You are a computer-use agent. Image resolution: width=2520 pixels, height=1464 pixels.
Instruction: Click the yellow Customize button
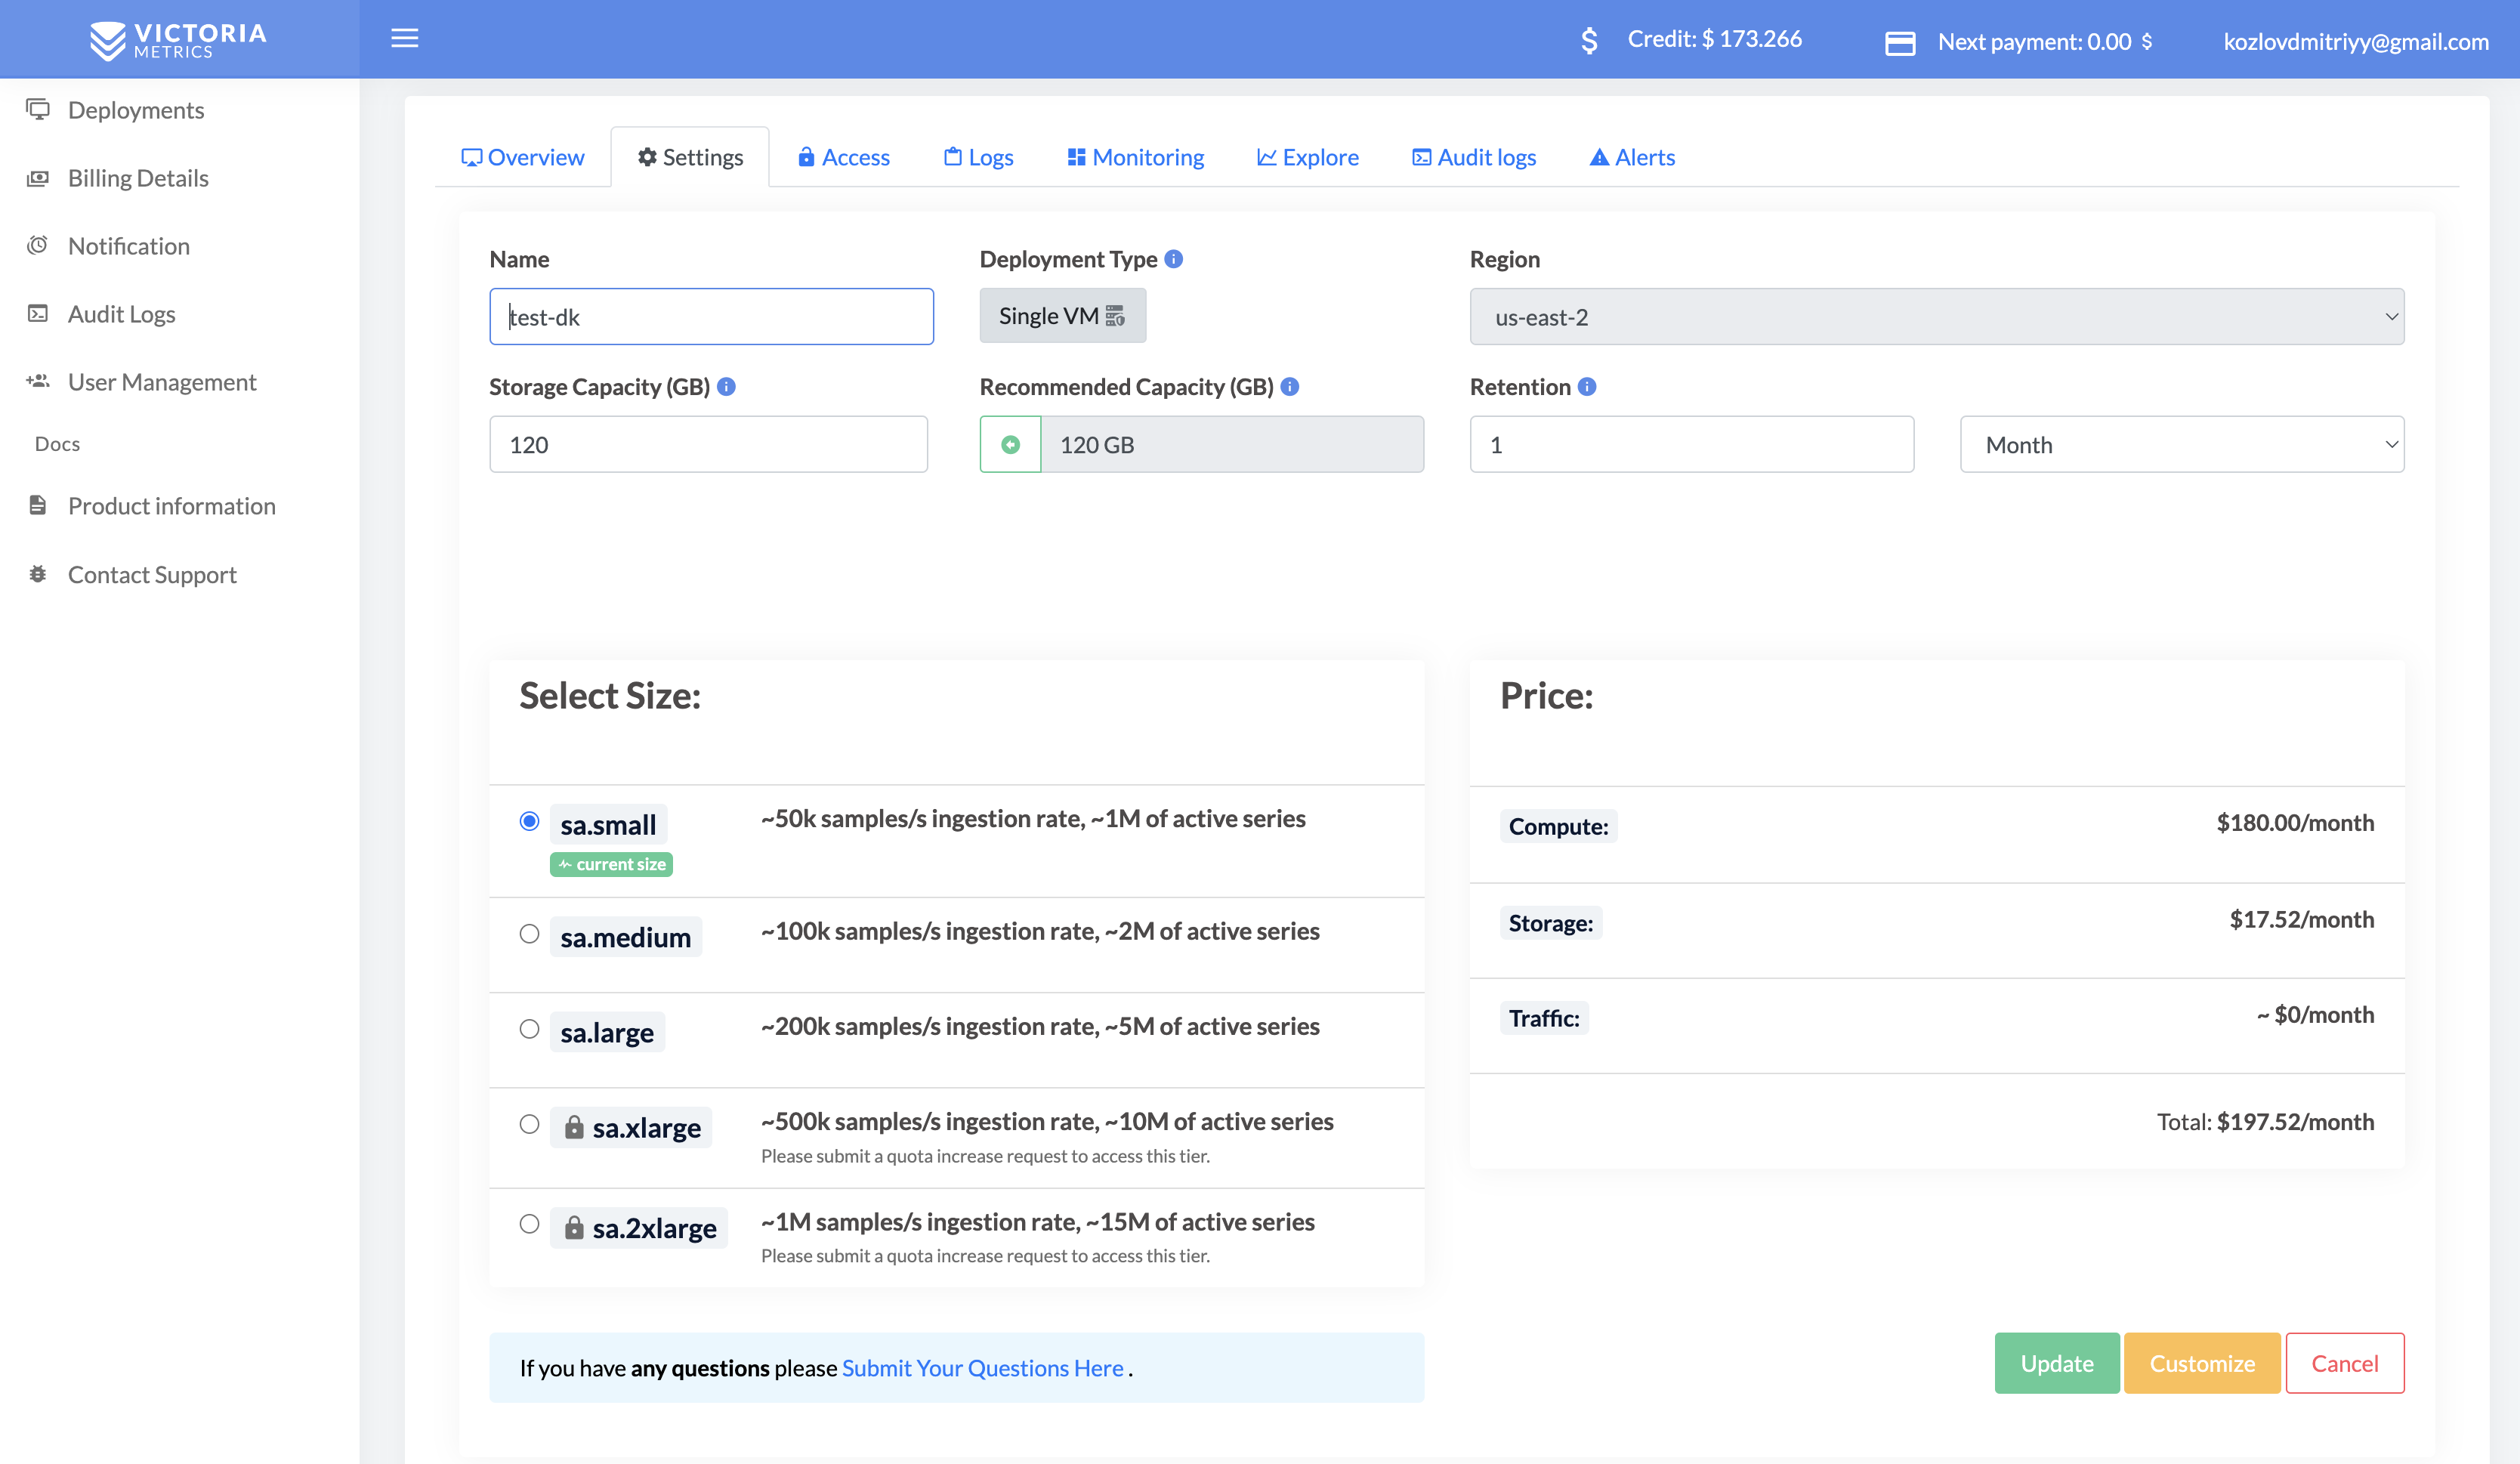pos(2202,1362)
